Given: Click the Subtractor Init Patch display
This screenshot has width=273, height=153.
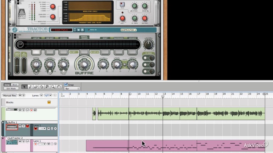Looking at the screenshot, I should (x=62, y=30).
